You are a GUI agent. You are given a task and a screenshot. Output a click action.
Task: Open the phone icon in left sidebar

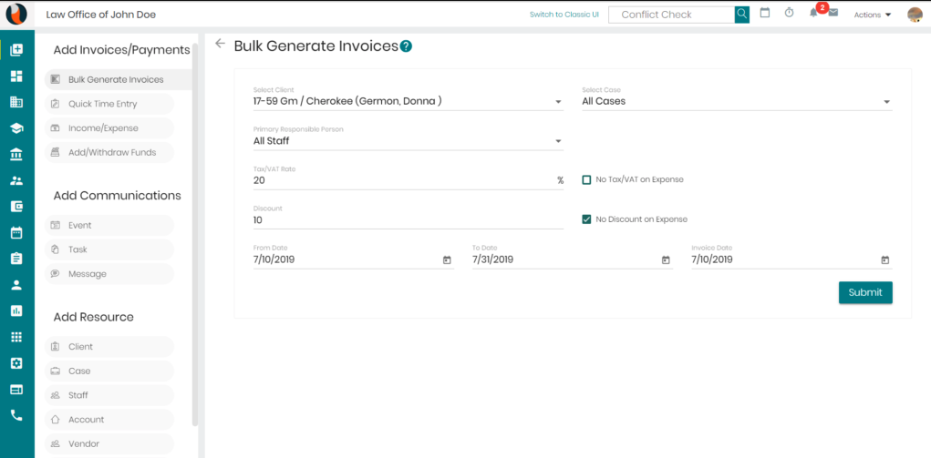[x=16, y=415]
